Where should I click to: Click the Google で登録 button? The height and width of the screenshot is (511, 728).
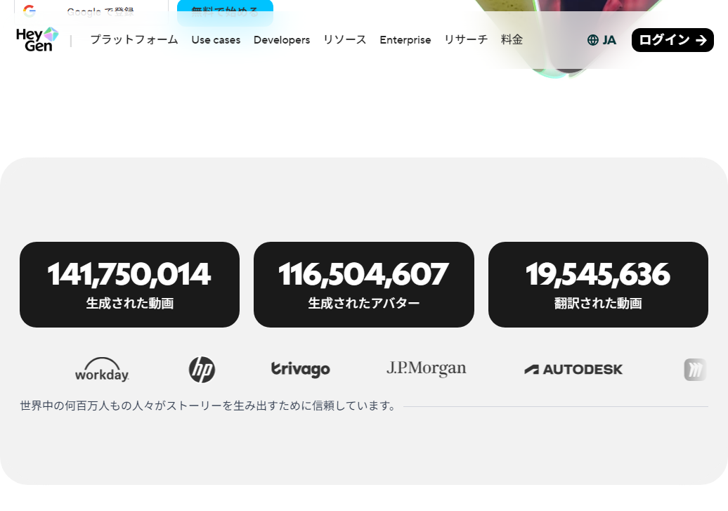(91, 12)
